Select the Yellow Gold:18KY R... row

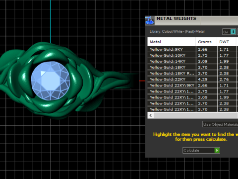click(x=193, y=73)
